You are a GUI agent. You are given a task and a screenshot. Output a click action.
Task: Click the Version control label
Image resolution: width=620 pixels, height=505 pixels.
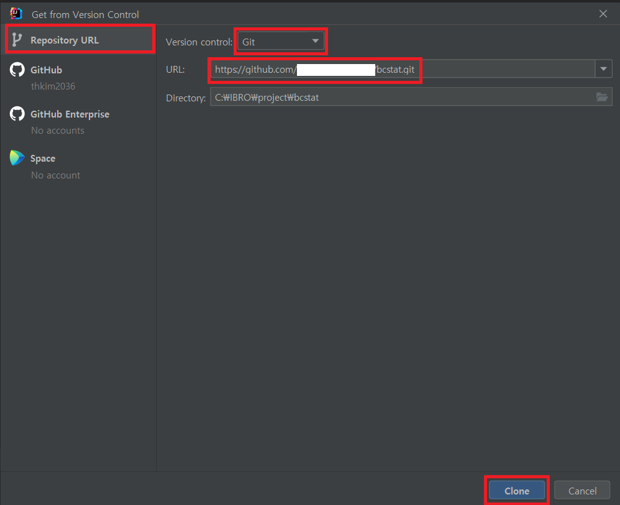pyautogui.click(x=199, y=42)
